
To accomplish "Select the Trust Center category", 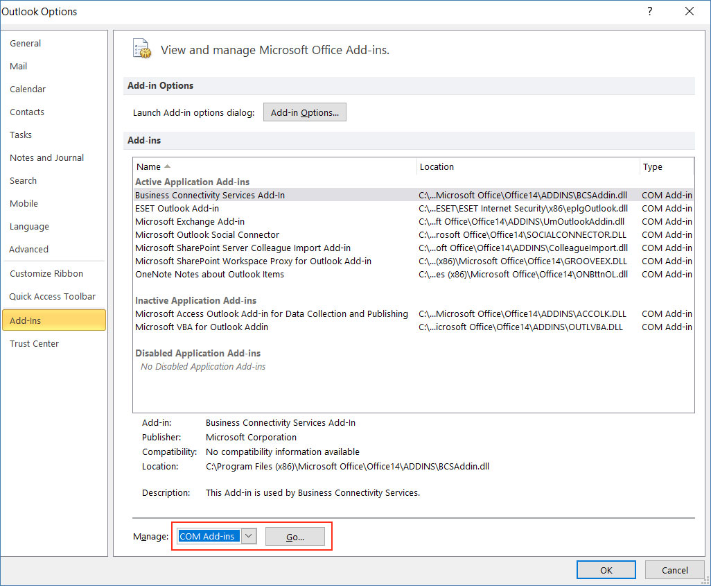I will pyautogui.click(x=35, y=343).
